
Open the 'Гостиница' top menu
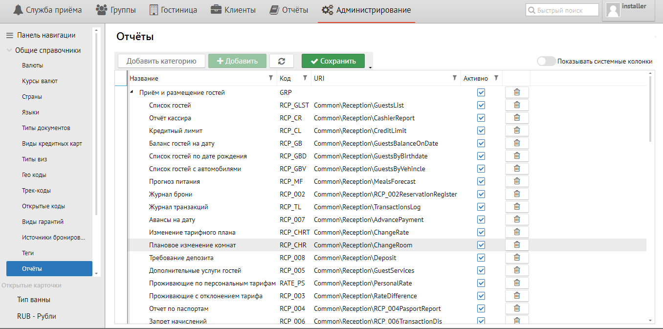click(x=173, y=10)
